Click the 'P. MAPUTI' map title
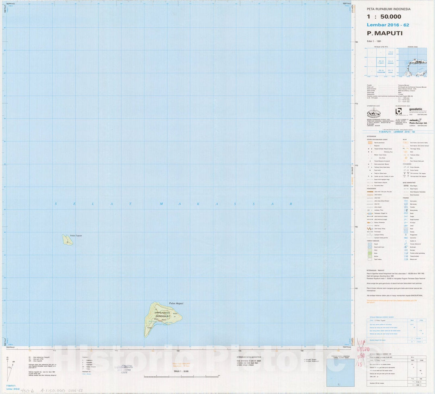The height and width of the screenshot is (394, 435). tap(384, 33)
